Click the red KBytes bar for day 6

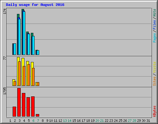tap(33, 107)
